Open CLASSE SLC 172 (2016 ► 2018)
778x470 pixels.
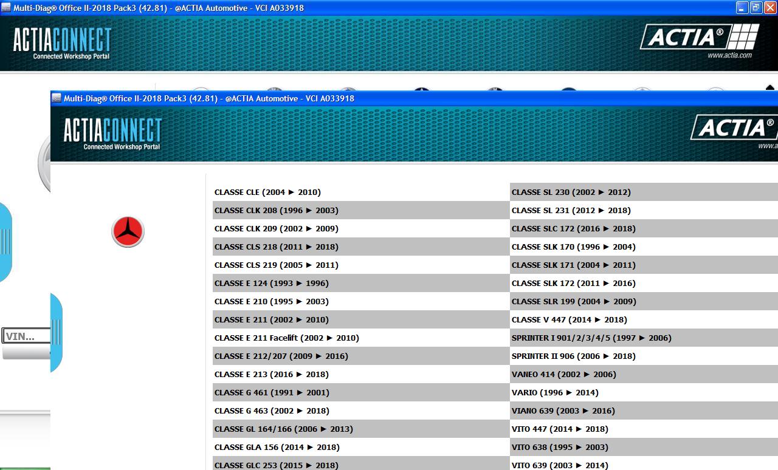click(644, 228)
